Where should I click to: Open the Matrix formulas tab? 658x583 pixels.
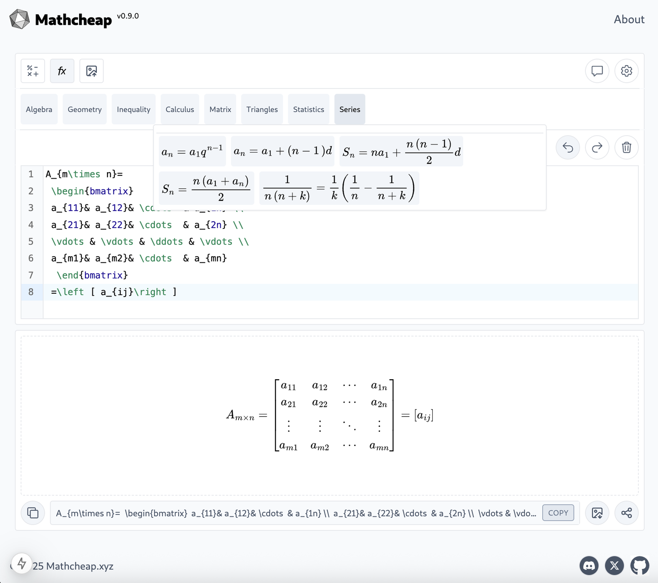(x=220, y=109)
